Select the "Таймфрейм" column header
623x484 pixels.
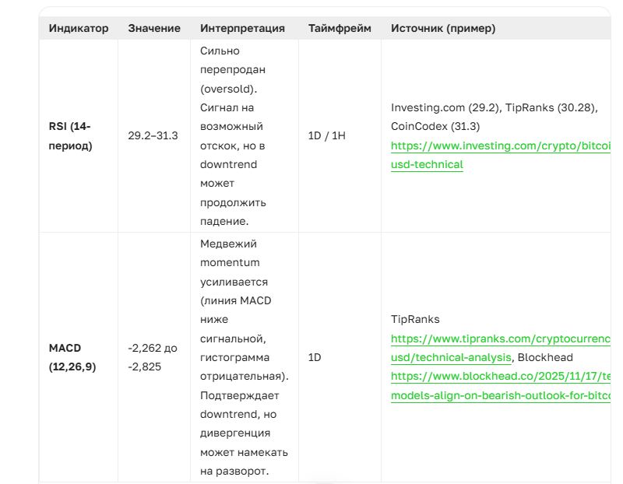(x=340, y=28)
